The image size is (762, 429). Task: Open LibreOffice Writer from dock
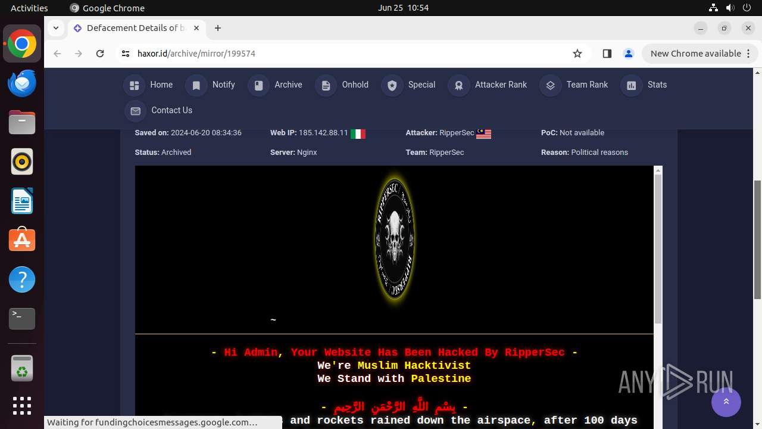tap(22, 201)
